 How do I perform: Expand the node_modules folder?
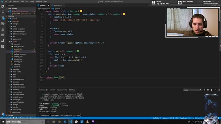click(19, 46)
